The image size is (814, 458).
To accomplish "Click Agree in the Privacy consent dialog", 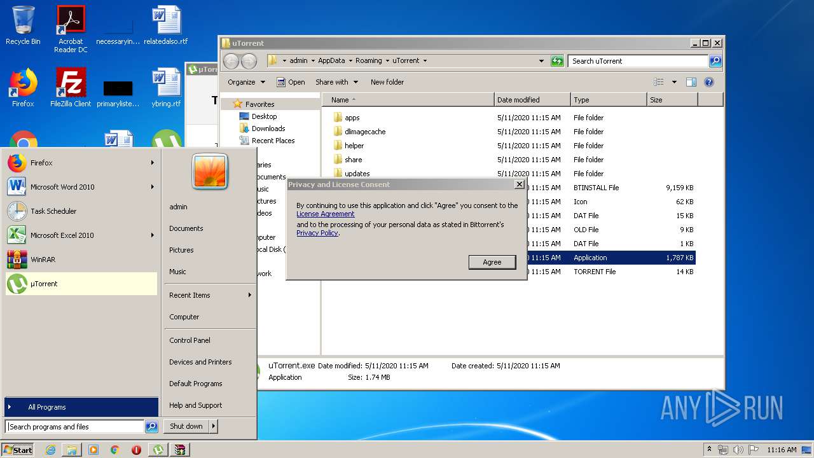I will [492, 262].
